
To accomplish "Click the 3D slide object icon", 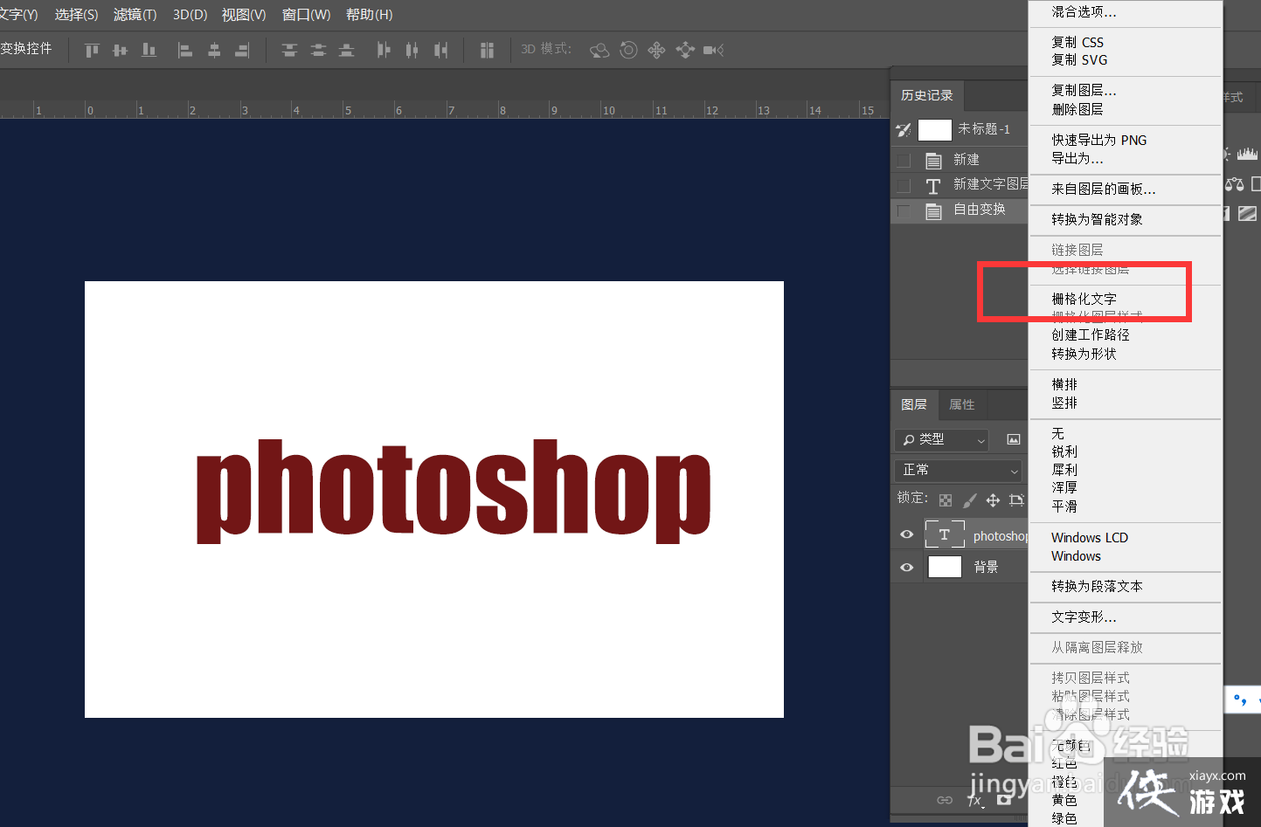I will (x=685, y=50).
